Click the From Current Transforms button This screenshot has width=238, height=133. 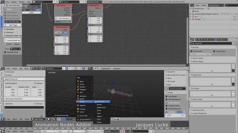coord(24,99)
